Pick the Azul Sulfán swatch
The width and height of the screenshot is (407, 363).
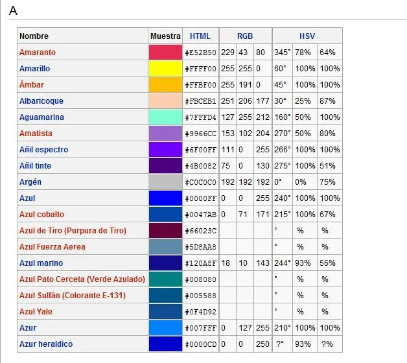[165, 296]
